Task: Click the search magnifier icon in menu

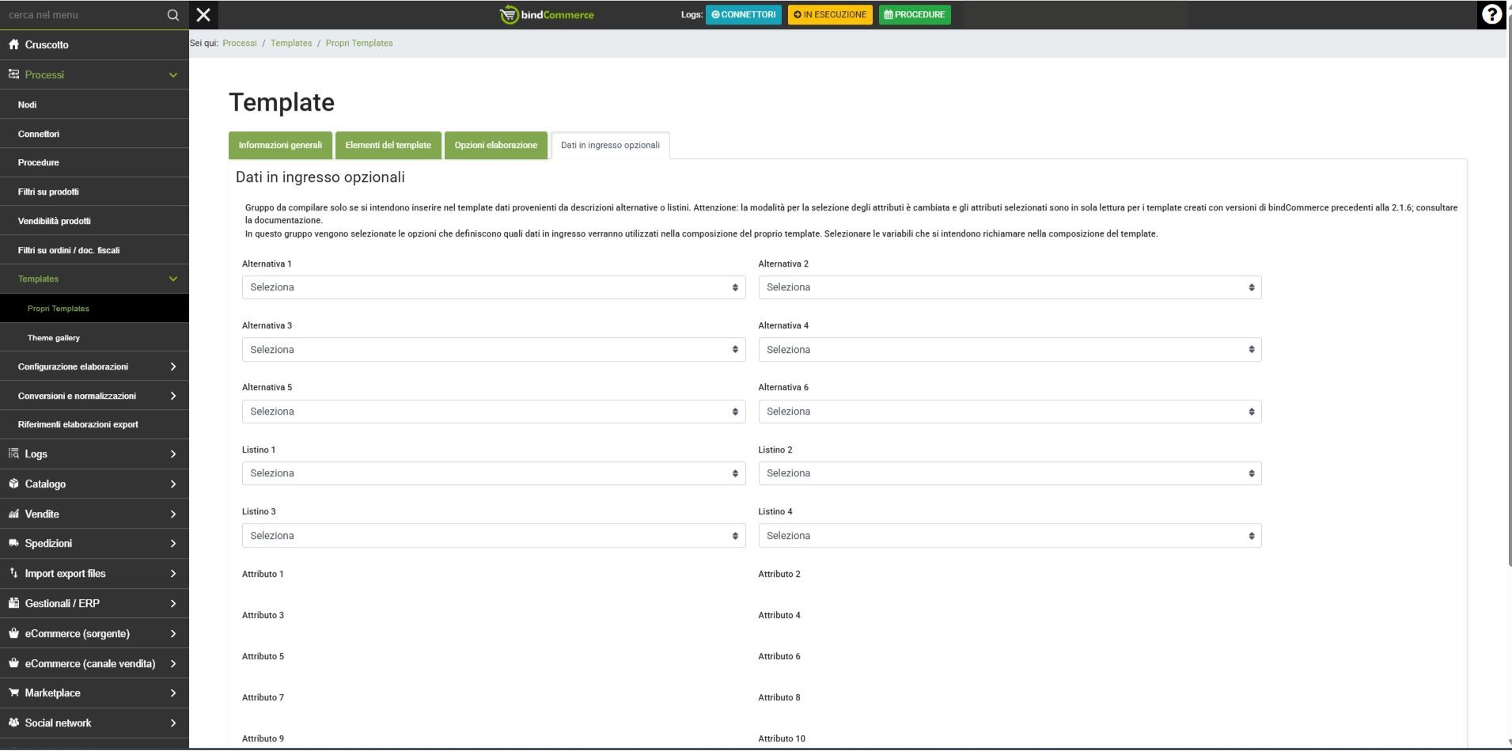Action: (x=172, y=15)
